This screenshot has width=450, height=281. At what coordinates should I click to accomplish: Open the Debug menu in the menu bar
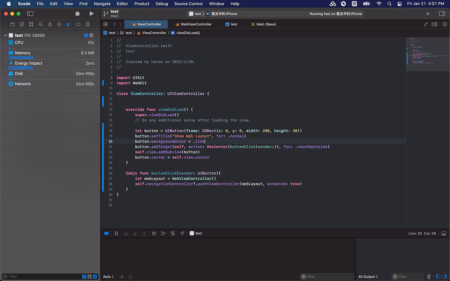tap(162, 4)
